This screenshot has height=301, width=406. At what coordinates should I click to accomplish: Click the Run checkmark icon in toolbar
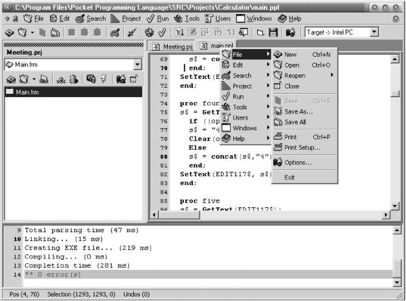[162, 32]
